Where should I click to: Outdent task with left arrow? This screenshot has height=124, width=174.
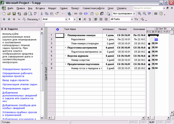click(x=4, y=19)
